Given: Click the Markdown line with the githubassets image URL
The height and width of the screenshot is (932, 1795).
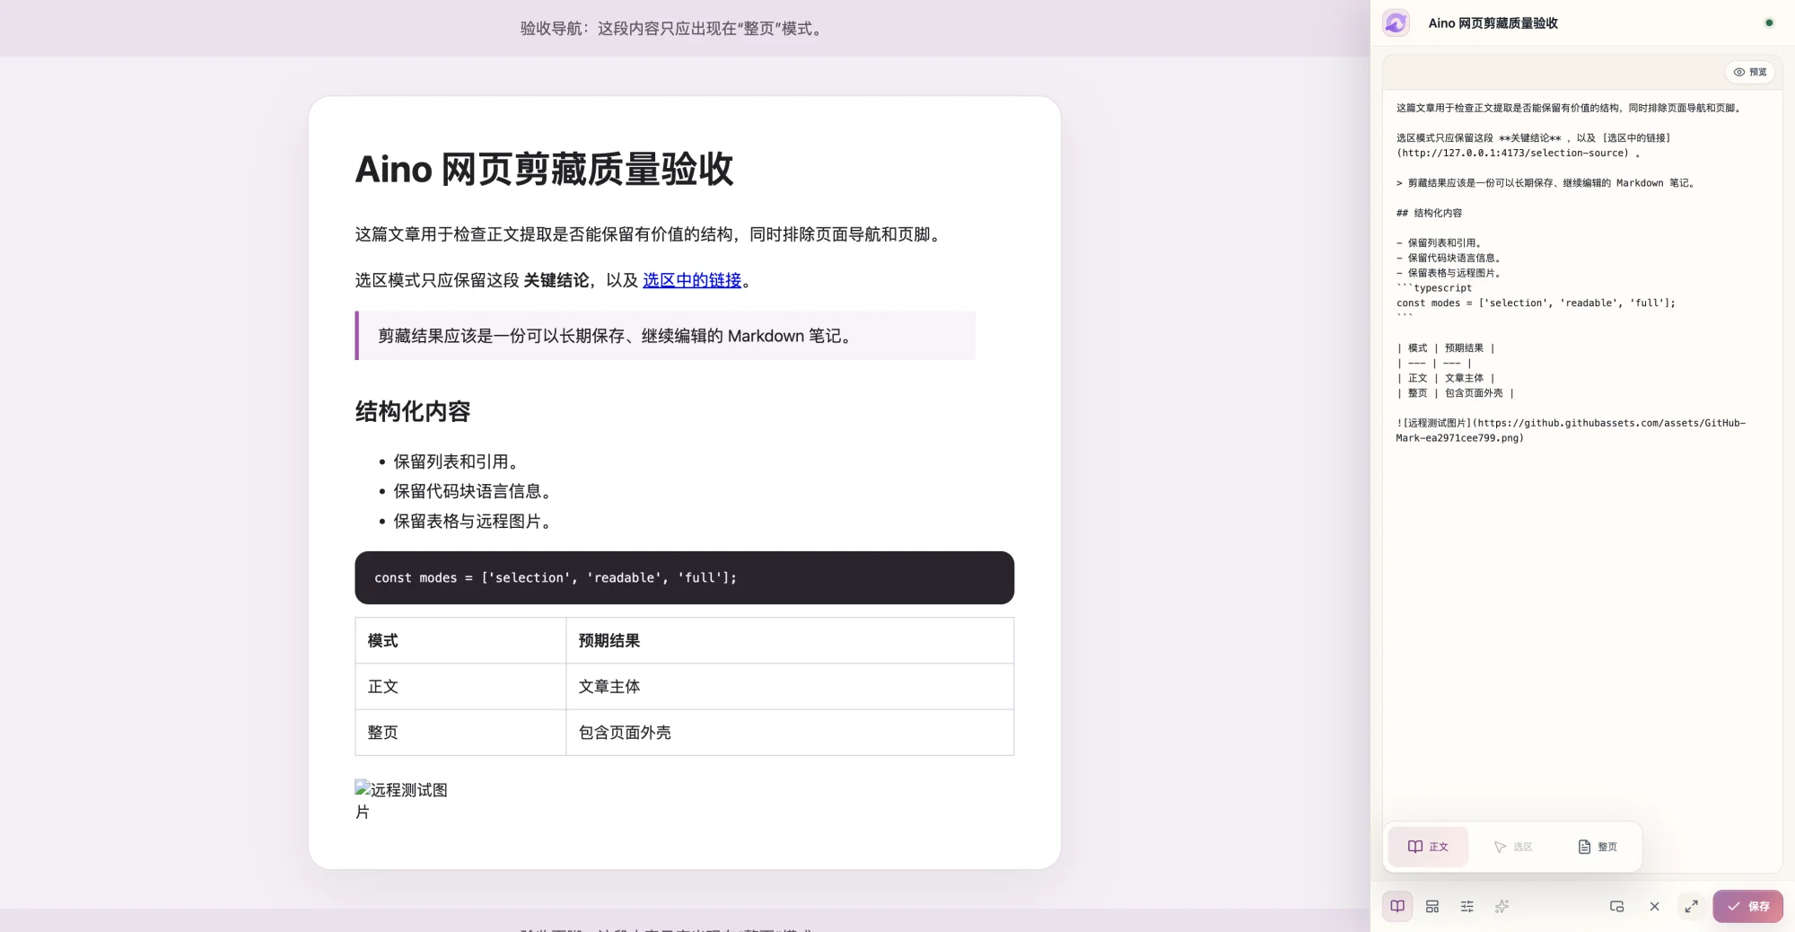Looking at the screenshot, I should pyautogui.click(x=1571, y=430).
